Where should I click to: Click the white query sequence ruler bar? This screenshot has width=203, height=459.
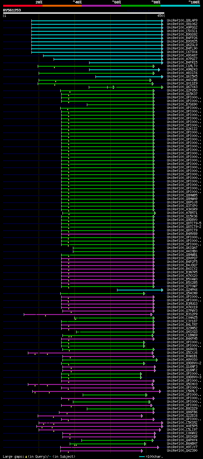pyautogui.click(x=84, y=13)
